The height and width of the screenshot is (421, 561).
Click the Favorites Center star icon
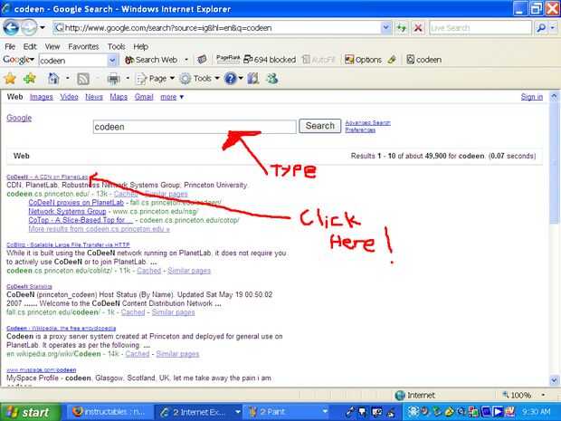pyautogui.click(x=10, y=79)
